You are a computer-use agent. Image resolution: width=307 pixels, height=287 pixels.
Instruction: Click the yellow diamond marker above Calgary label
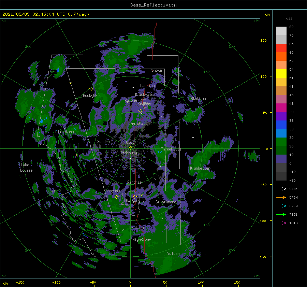coord(135,197)
